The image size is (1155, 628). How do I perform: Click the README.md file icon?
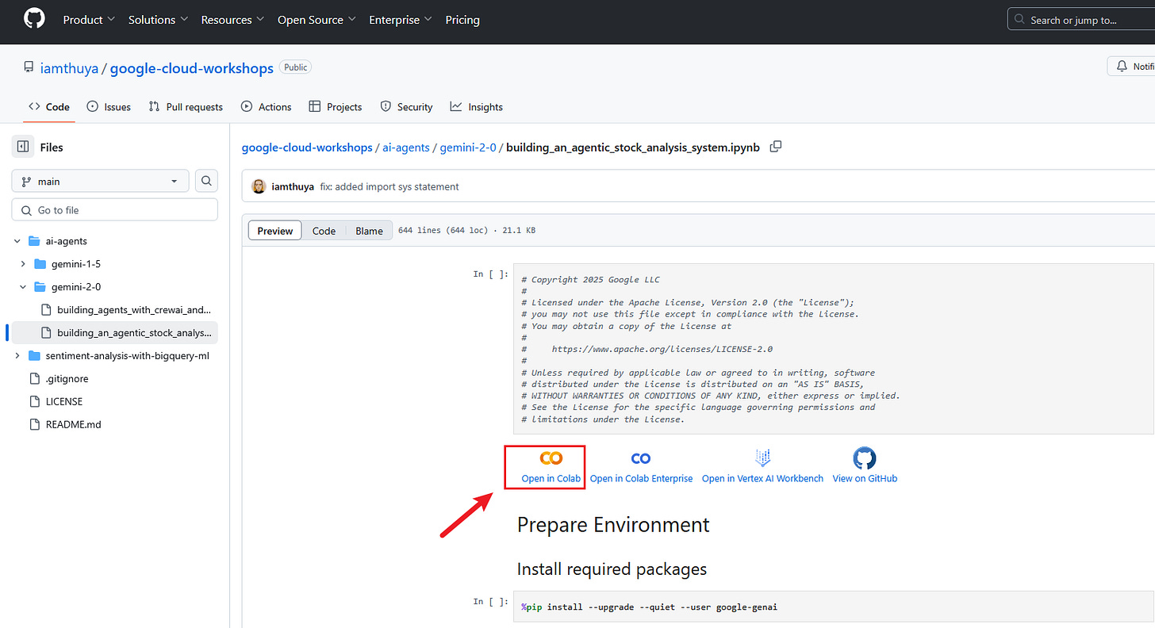coord(34,424)
